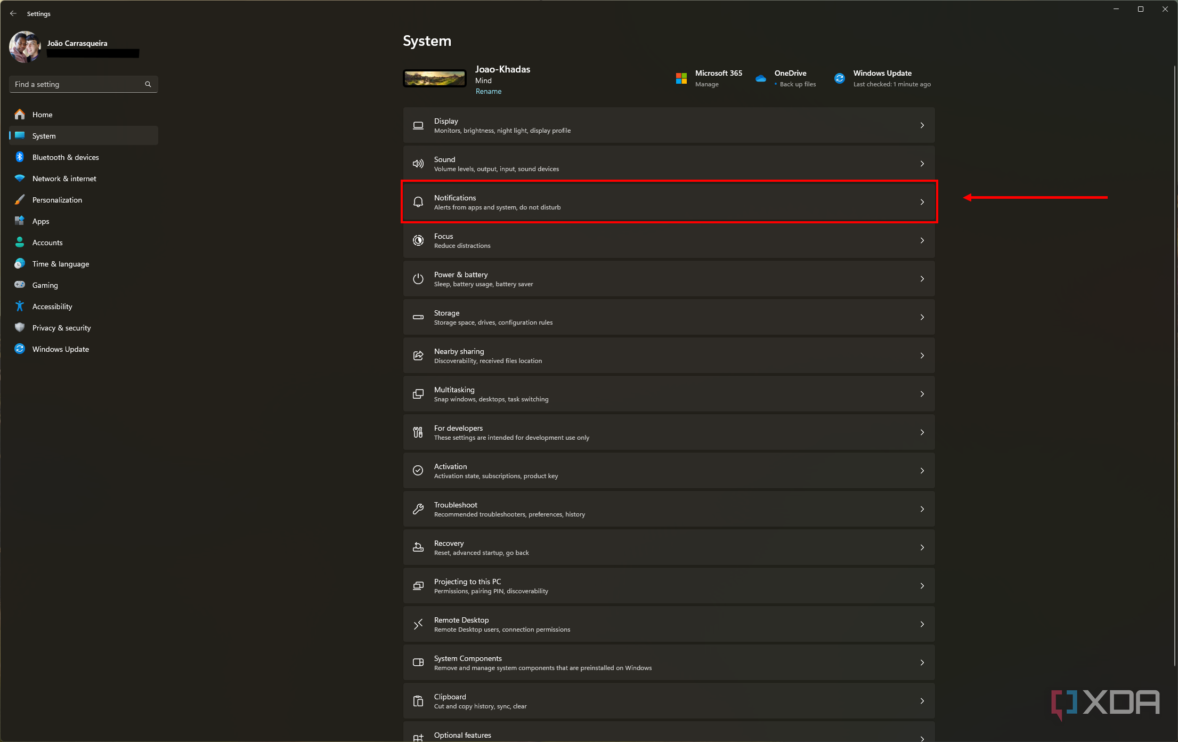
Task: Click the Nearby sharing icon
Action: point(418,356)
